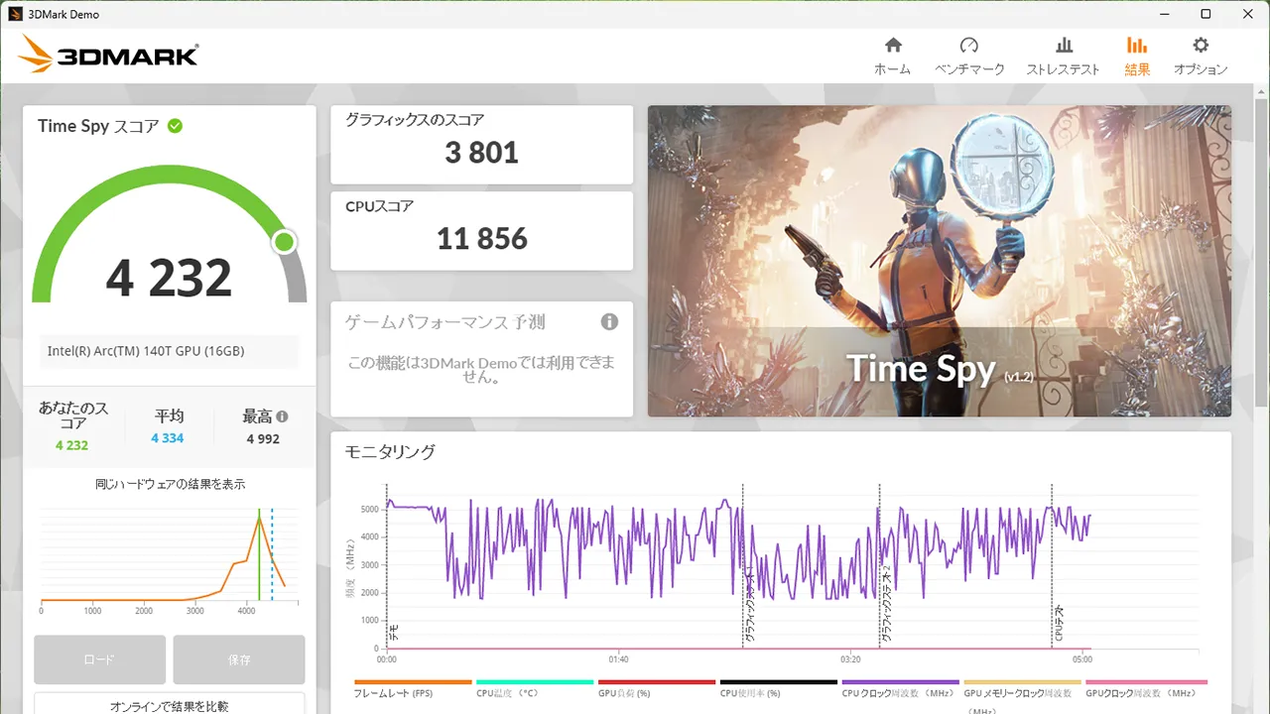Click the Load (ロード) button
This screenshot has width=1270, height=714.
click(x=99, y=659)
